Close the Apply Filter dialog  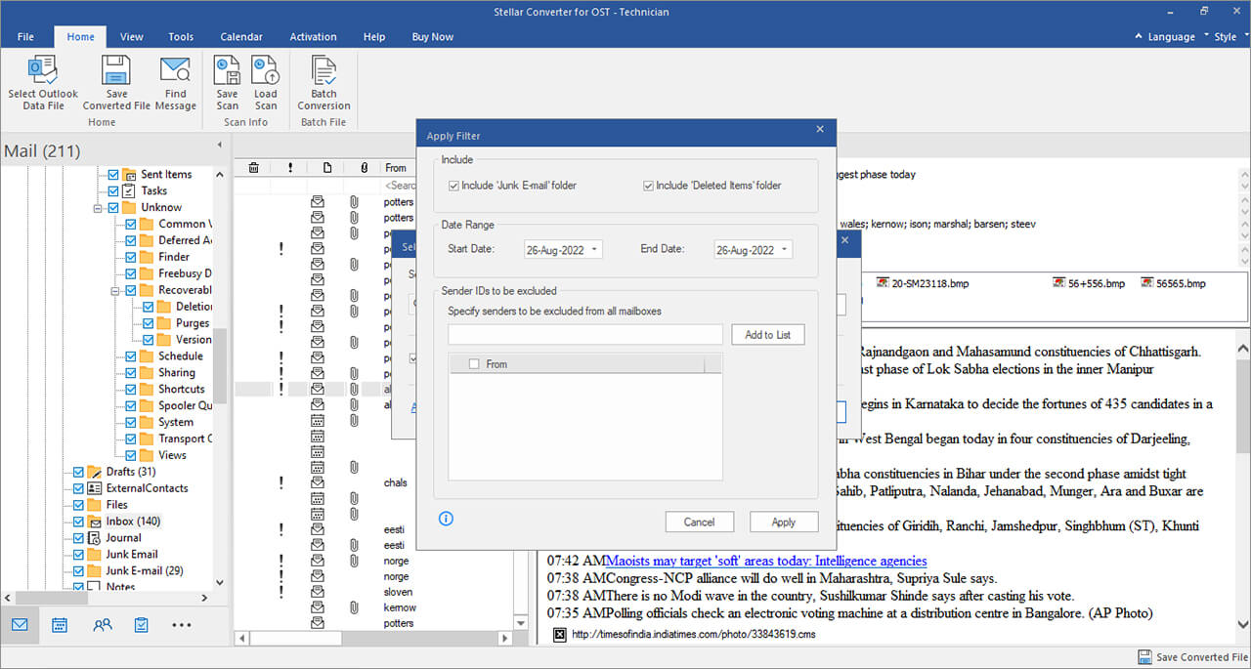[820, 129]
